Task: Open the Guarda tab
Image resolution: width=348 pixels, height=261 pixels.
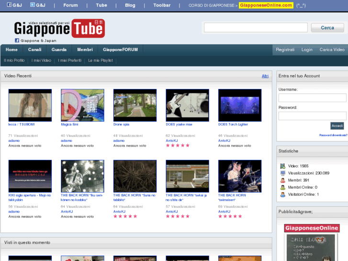Action: click(59, 50)
